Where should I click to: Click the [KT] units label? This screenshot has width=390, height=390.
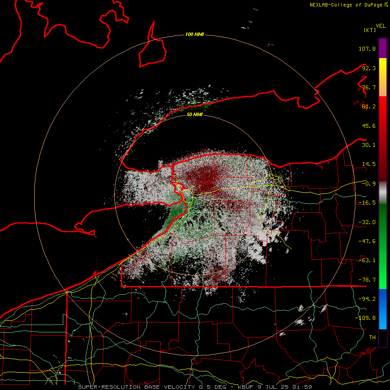[370, 30]
